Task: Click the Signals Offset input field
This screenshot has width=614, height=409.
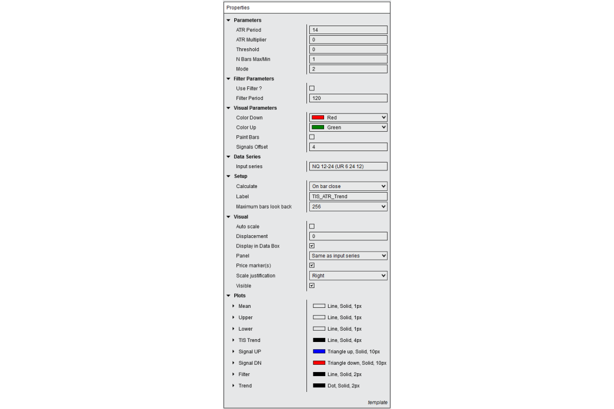Action: coord(348,147)
